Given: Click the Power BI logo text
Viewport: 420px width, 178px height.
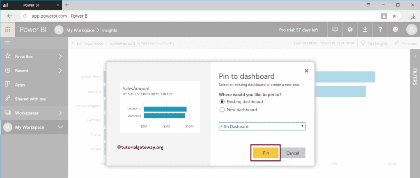Looking at the screenshot, I should (x=33, y=30).
